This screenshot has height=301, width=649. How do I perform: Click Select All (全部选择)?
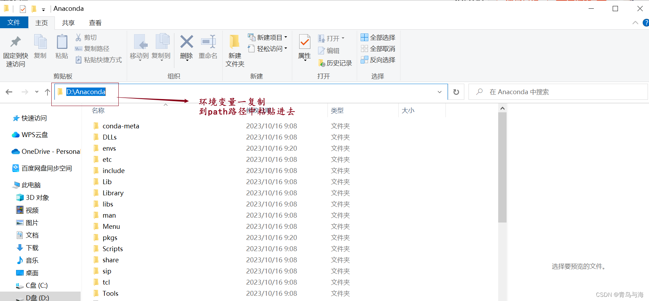coord(378,37)
